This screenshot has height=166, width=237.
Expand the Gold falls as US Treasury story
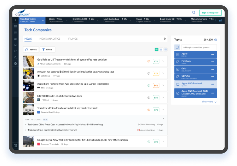163,61
